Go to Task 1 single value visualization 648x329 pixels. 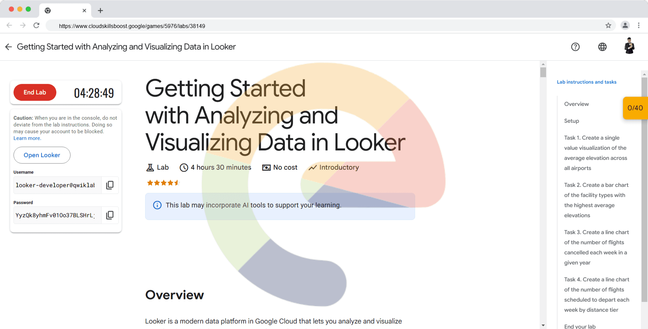pyautogui.click(x=596, y=153)
